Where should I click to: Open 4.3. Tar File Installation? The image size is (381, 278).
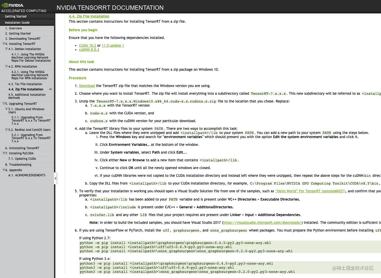[25, 84]
